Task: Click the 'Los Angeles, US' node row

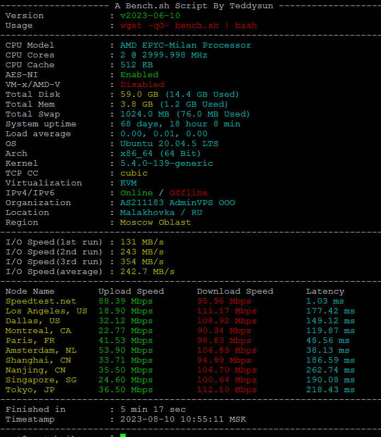Action: [x=46, y=311]
